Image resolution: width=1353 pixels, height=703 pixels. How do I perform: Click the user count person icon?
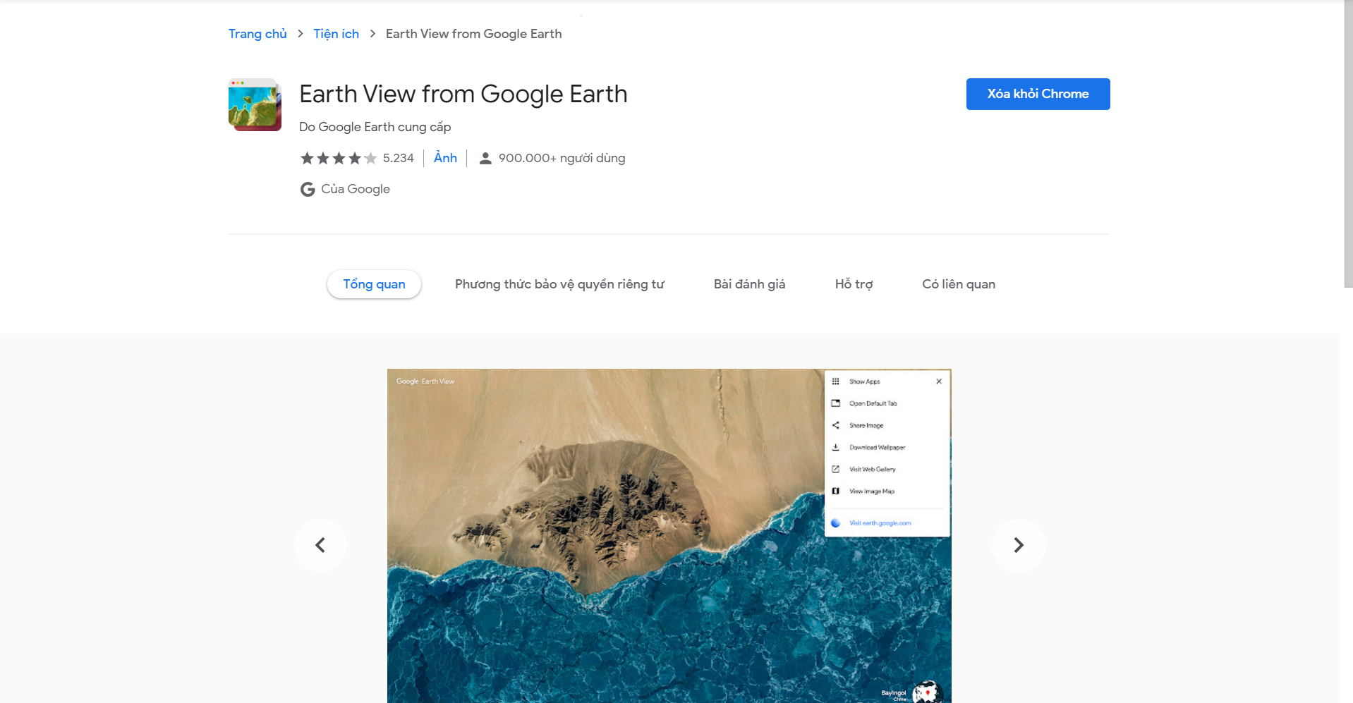485,158
